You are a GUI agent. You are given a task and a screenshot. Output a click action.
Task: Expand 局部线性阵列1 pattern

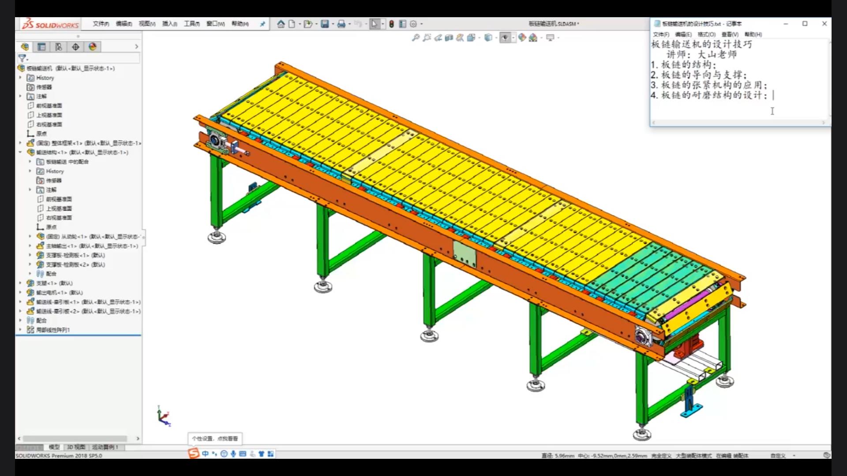point(20,330)
